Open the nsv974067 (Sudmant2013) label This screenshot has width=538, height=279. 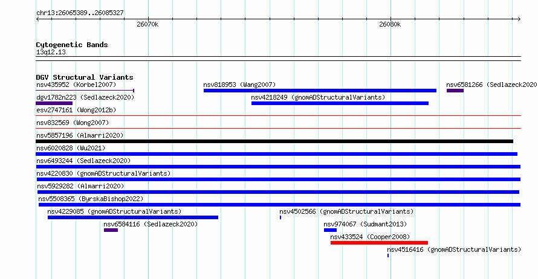(365, 224)
